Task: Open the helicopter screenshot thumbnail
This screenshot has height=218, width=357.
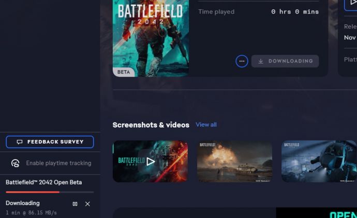Action: pos(319,162)
